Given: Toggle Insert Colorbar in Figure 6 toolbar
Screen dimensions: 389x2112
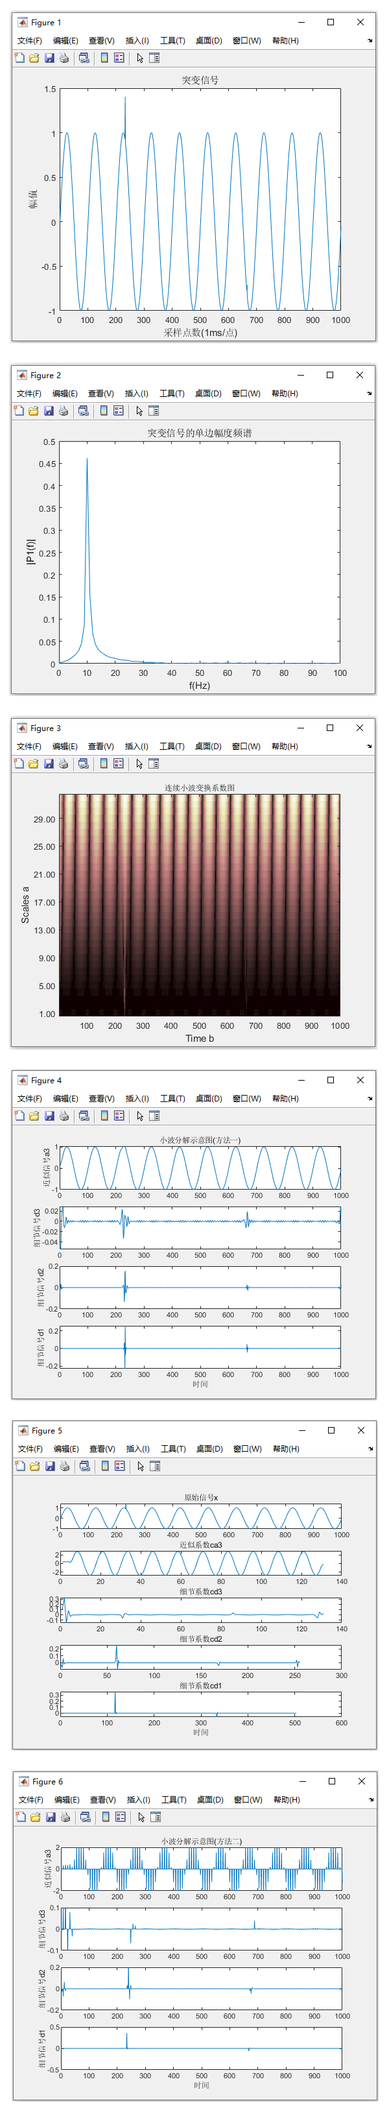Looking at the screenshot, I should (106, 1817).
